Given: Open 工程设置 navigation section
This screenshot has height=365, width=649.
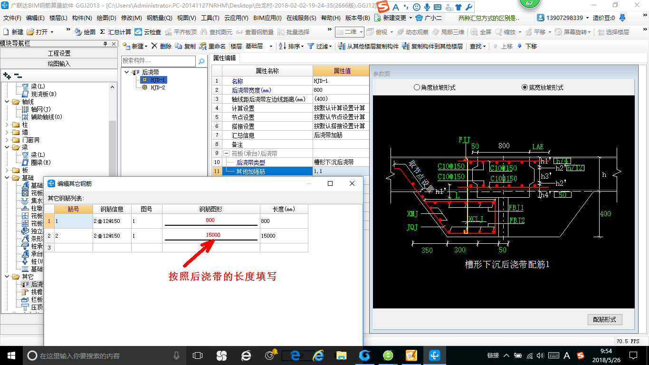Looking at the screenshot, I should [59, 53].
